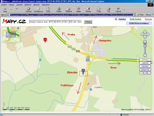
Task: Switch map to Letecká view
Action: tap(145, 63)
